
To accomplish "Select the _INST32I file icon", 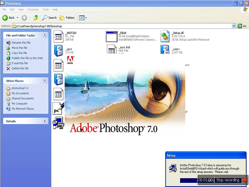I will click(58, 36).
